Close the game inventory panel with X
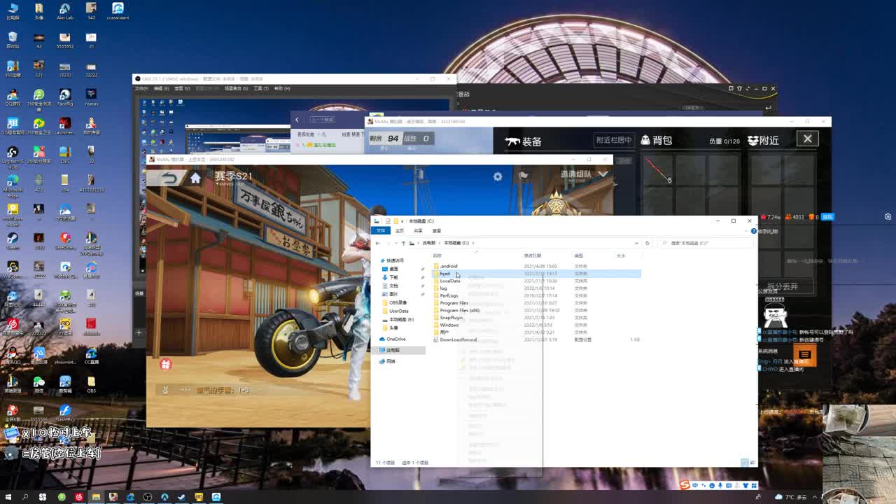 tap(807, 139)
